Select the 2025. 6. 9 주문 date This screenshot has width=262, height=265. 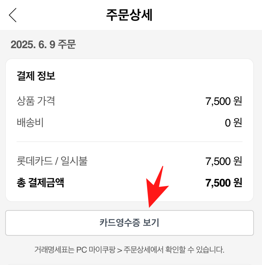point(43,45)
